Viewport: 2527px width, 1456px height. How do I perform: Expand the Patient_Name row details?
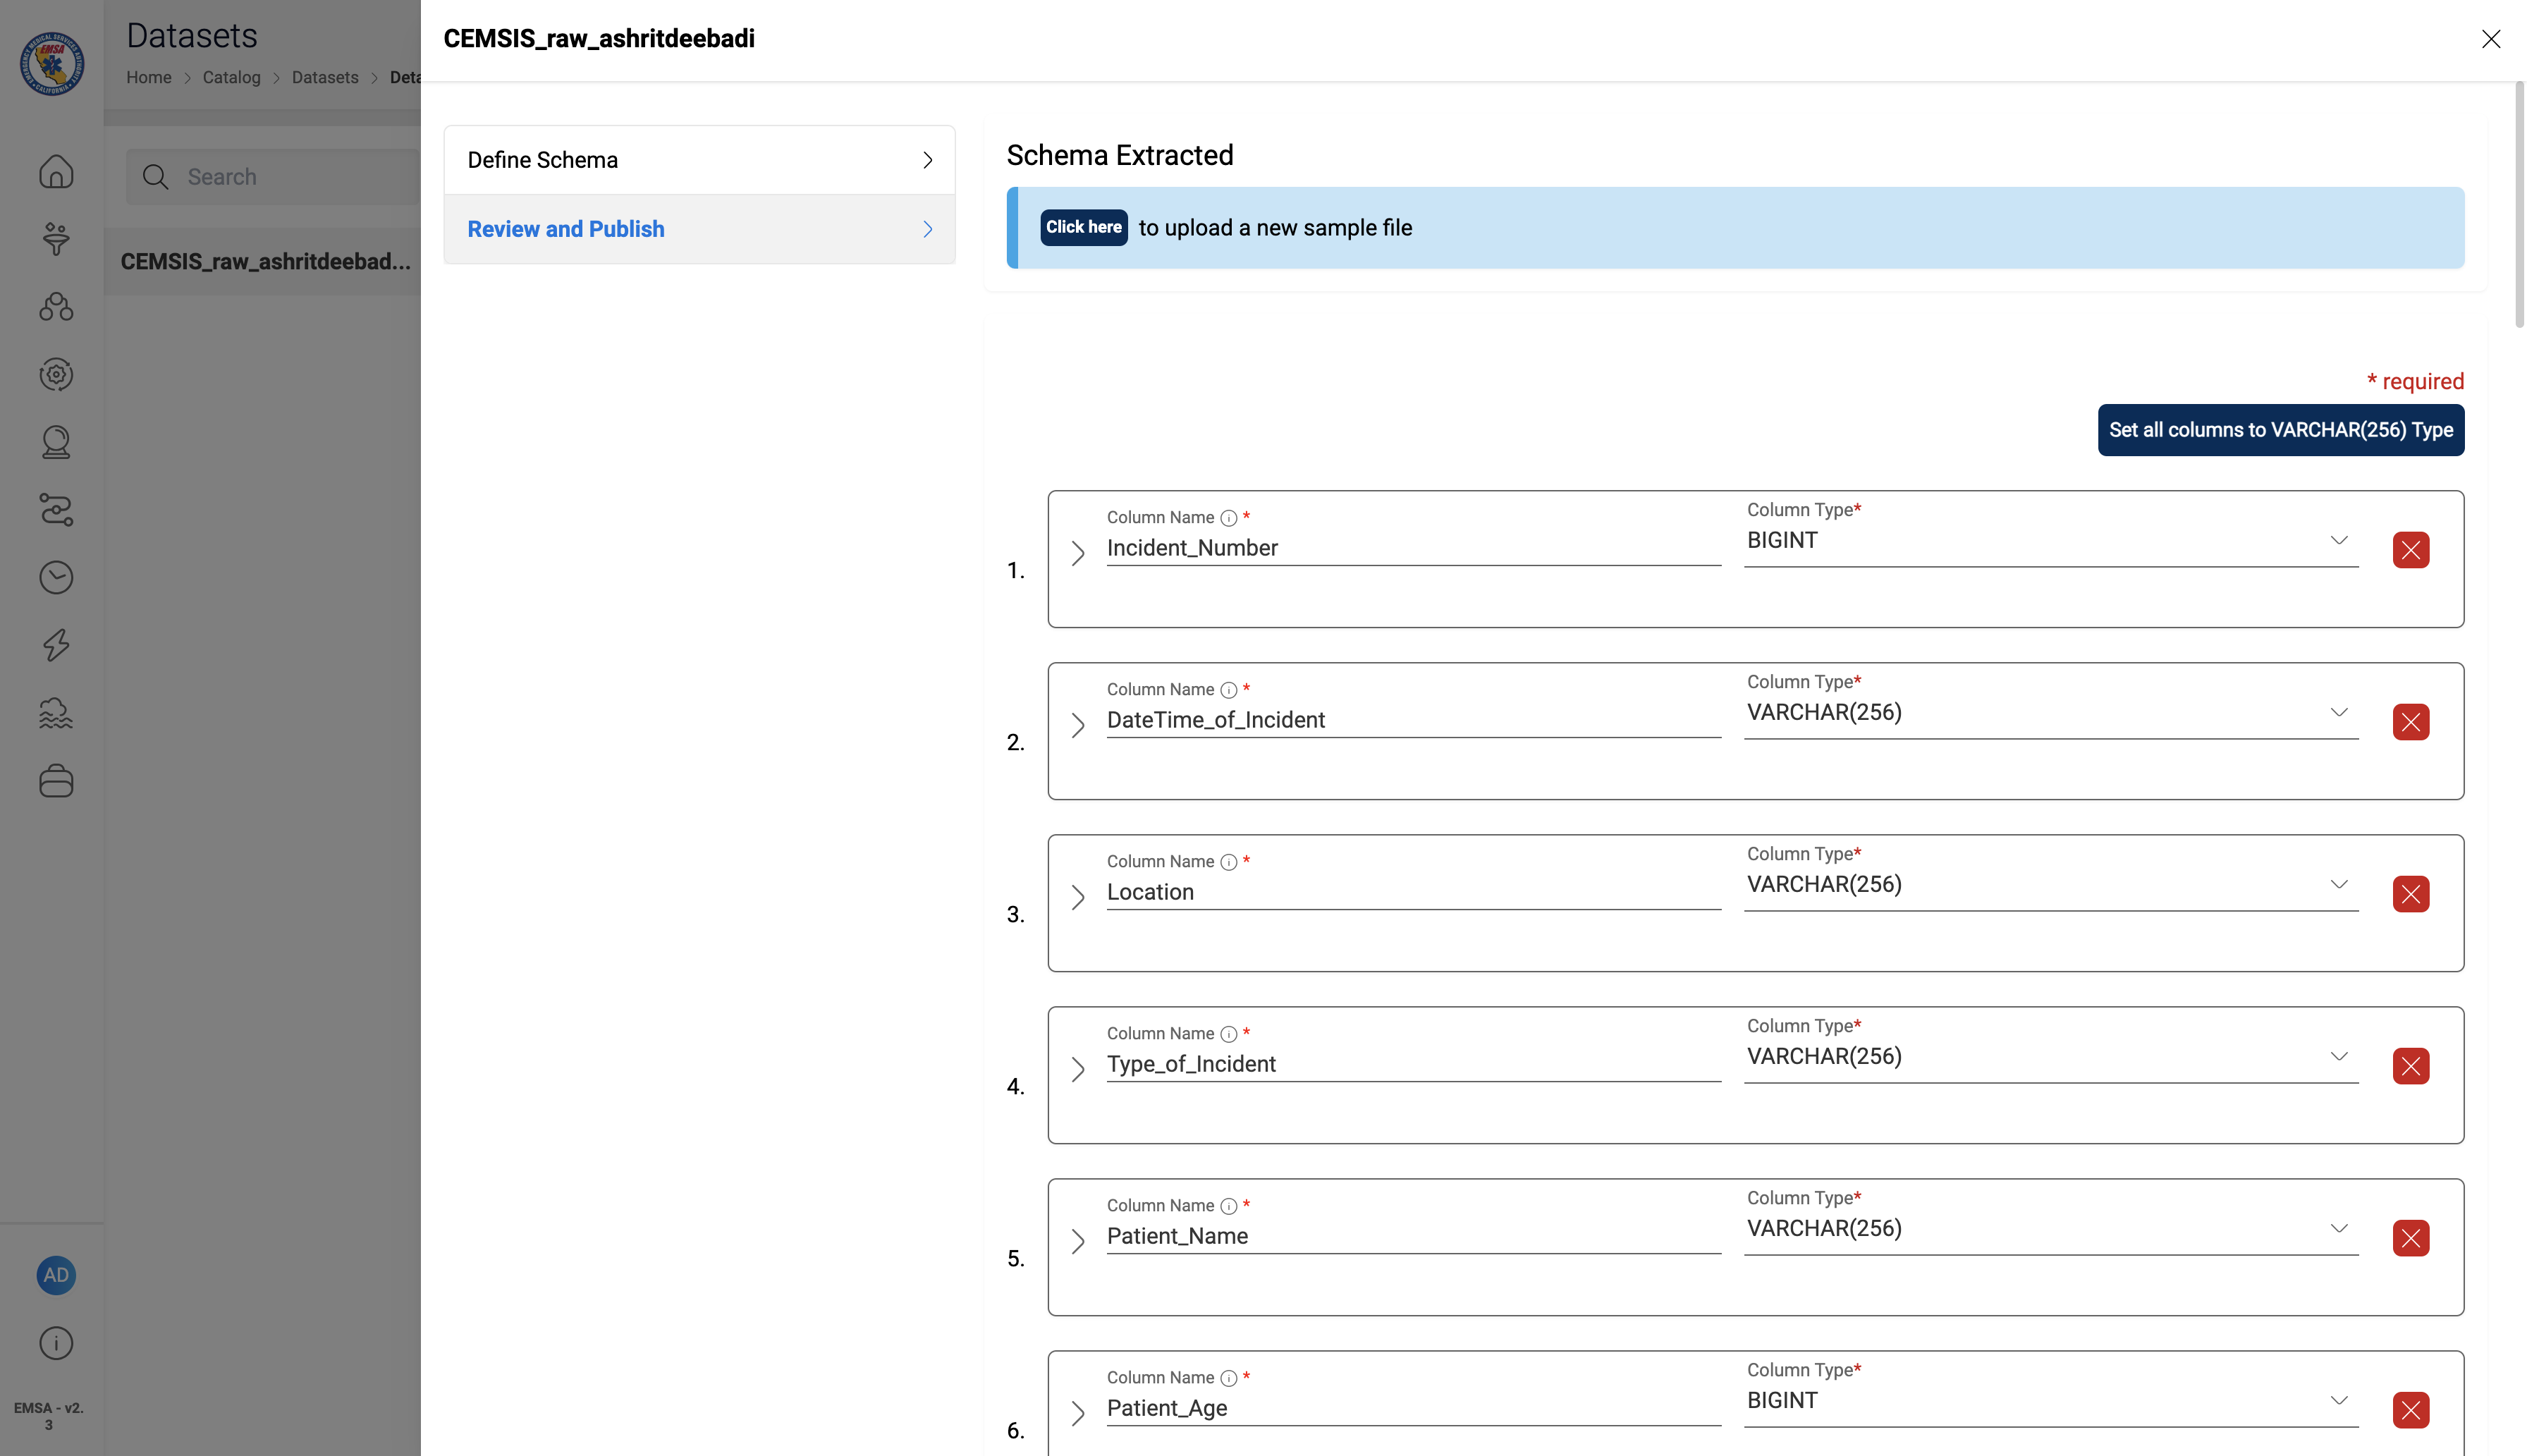[x=1077, y=1241]
